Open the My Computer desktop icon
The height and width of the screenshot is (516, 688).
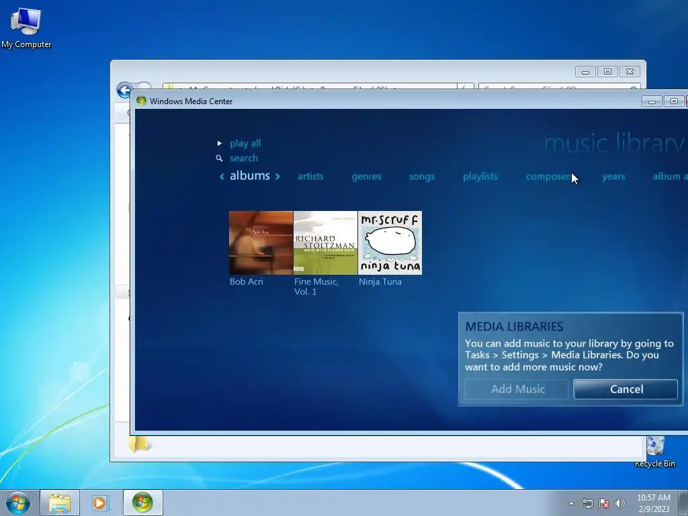coord(26,28)
